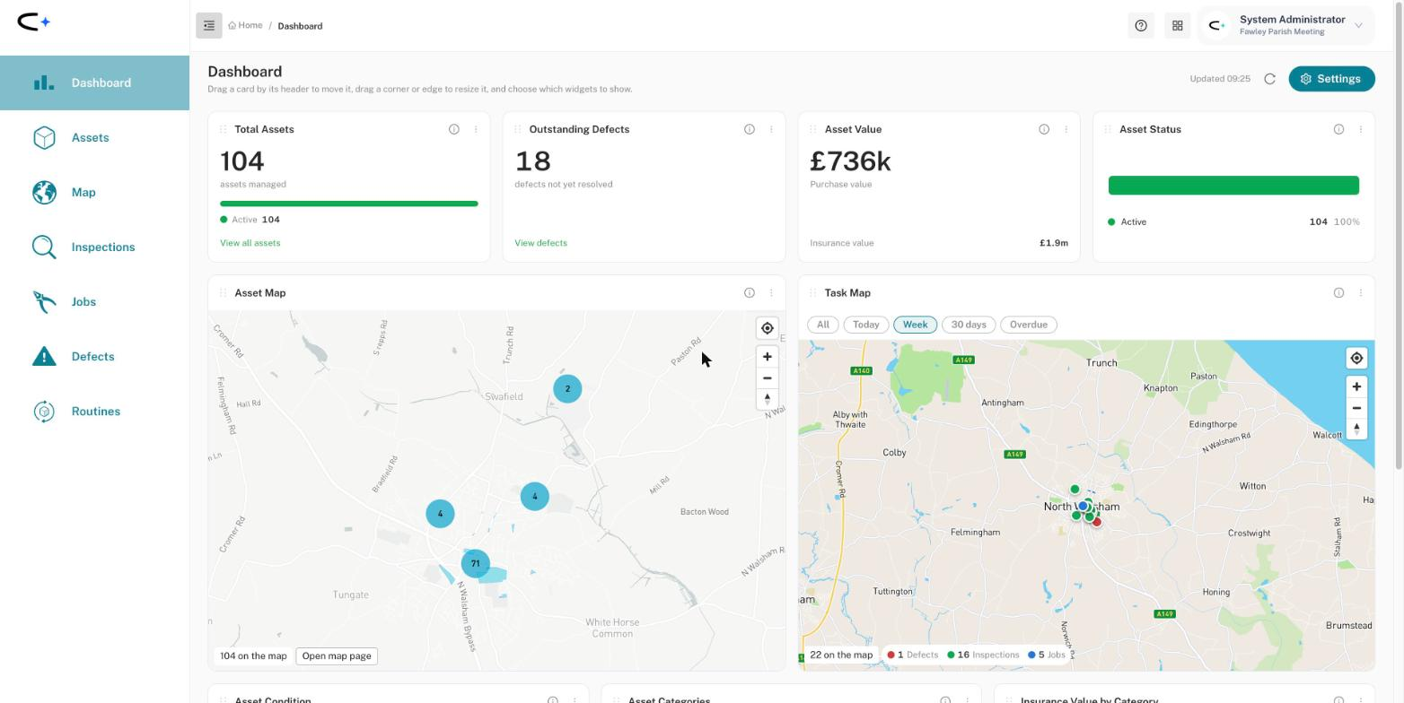Open Total Assets card options menu
The height and width of the screenshot is (703, 1404).
[x=476, y=129]
